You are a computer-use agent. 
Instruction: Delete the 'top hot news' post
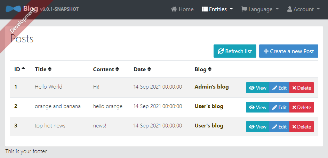[302, 127]
